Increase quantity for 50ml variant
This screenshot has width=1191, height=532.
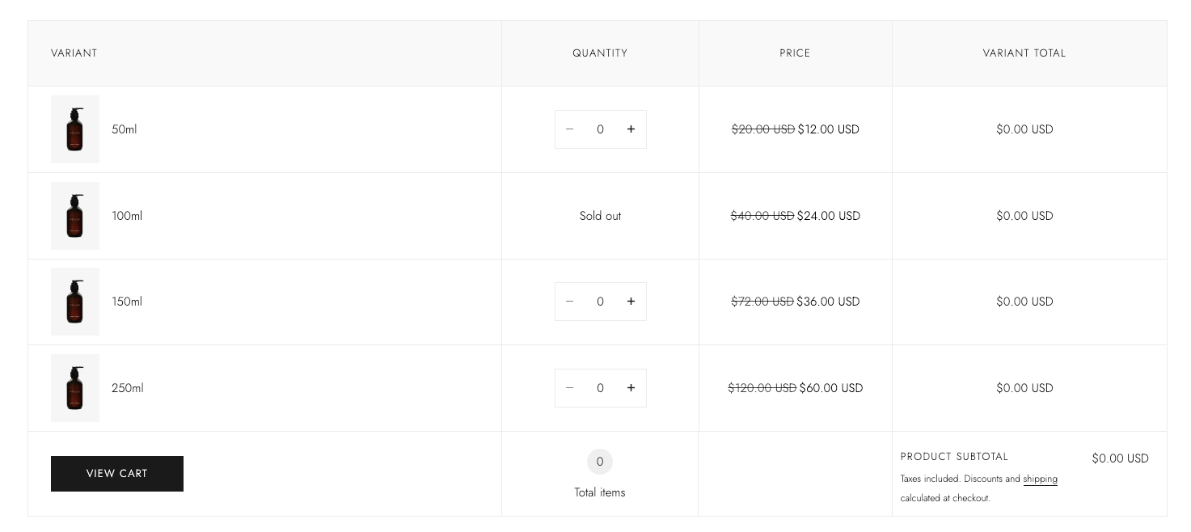631,129
